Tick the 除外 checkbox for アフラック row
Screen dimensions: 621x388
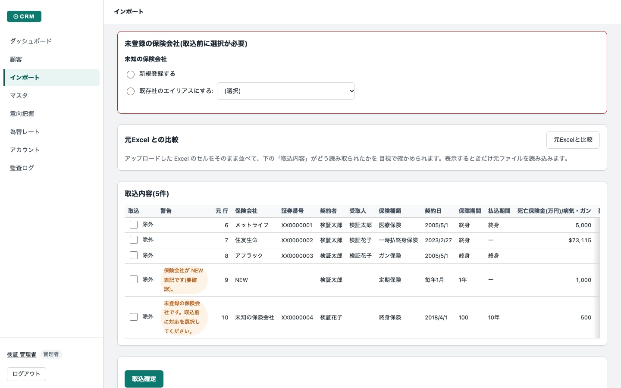134,255
